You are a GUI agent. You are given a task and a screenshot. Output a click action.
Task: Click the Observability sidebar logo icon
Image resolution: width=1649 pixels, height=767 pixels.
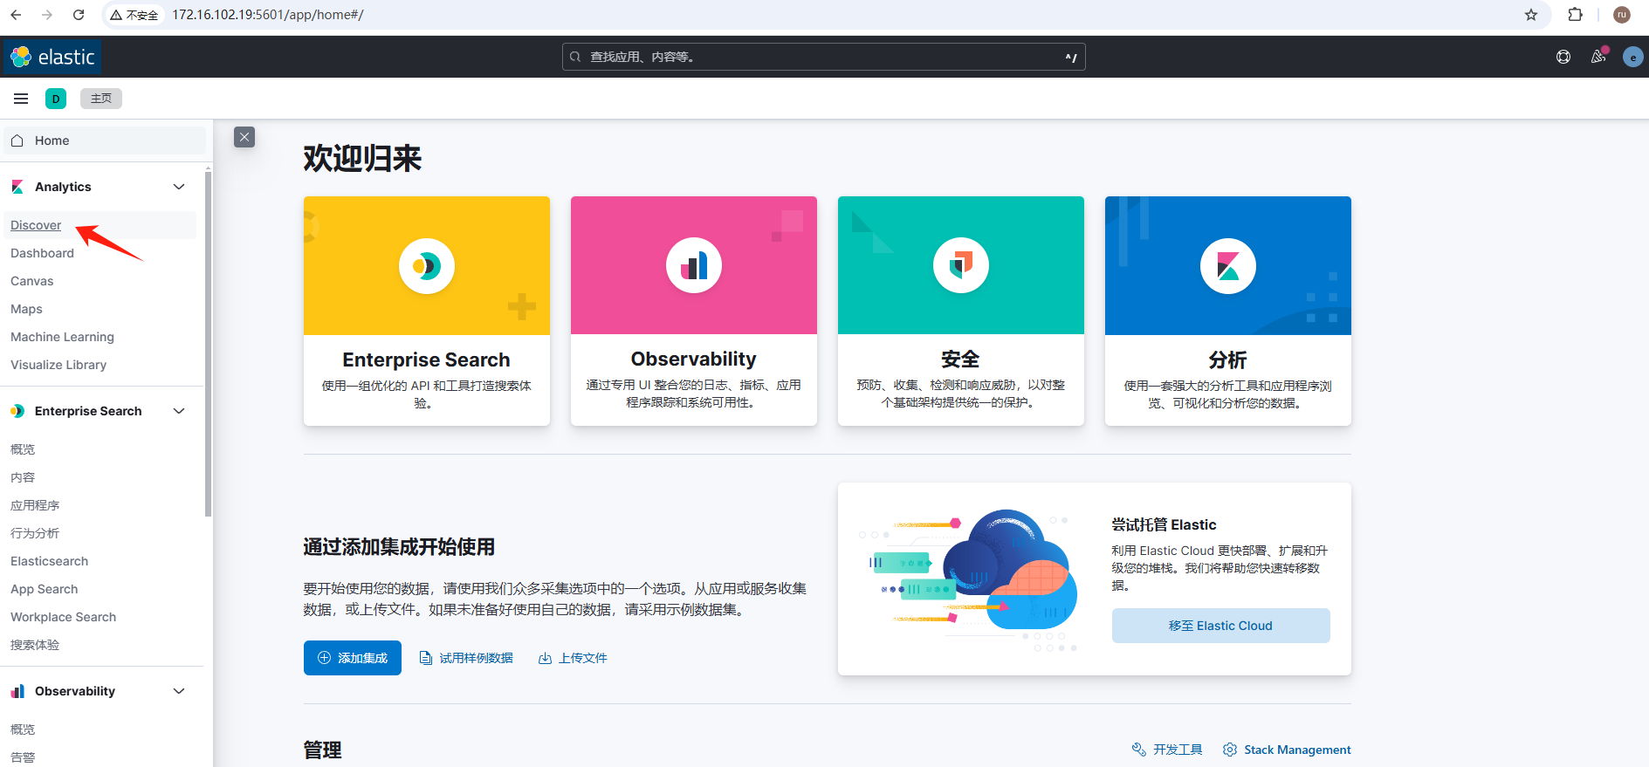tap(17, 691)
